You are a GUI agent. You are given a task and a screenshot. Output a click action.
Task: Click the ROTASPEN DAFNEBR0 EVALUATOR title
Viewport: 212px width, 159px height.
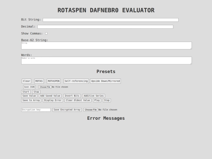tap(106, 10)
